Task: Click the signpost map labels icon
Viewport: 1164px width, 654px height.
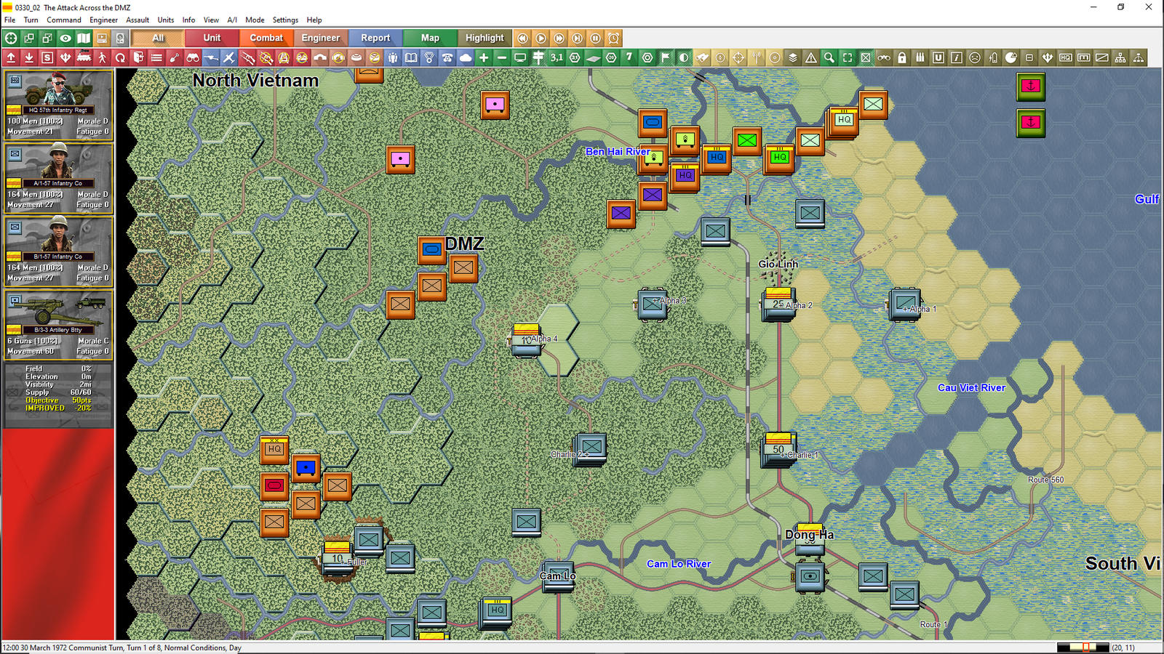Action: (x=538, y=57)
